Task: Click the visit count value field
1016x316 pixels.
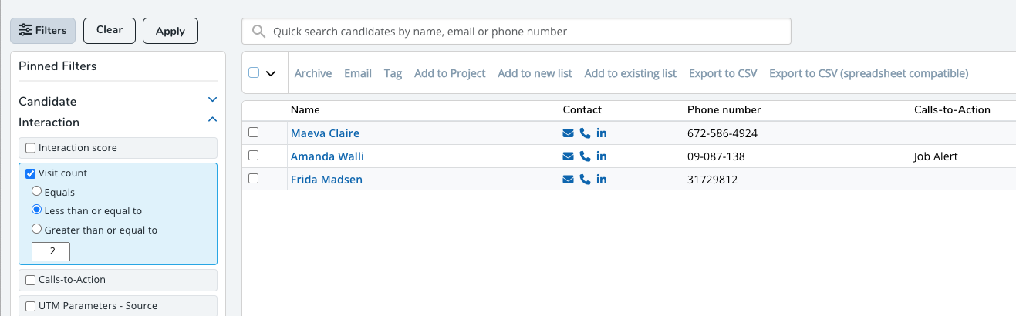Action: pyautogui.click(x=51, y=251)
